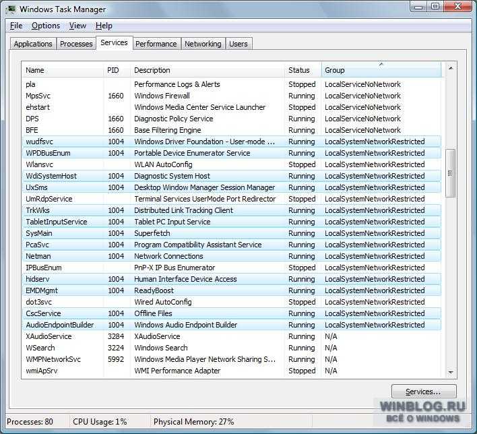Select the wmiApSrv service row
This screenshot has width=477, height=434.
pos(231,371)
